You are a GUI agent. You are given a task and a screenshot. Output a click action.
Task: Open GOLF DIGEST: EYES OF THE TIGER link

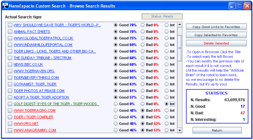point(56,104)
